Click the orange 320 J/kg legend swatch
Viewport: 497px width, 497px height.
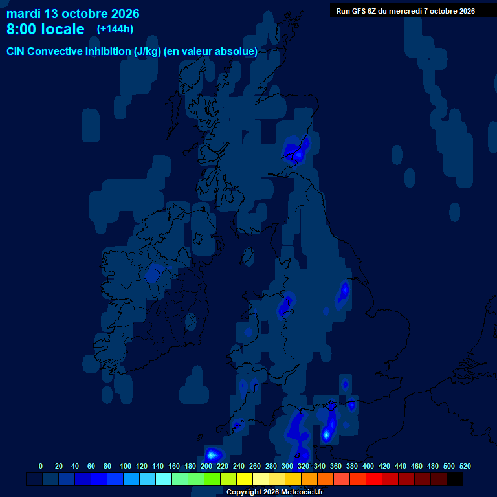[x=309, y=479]
